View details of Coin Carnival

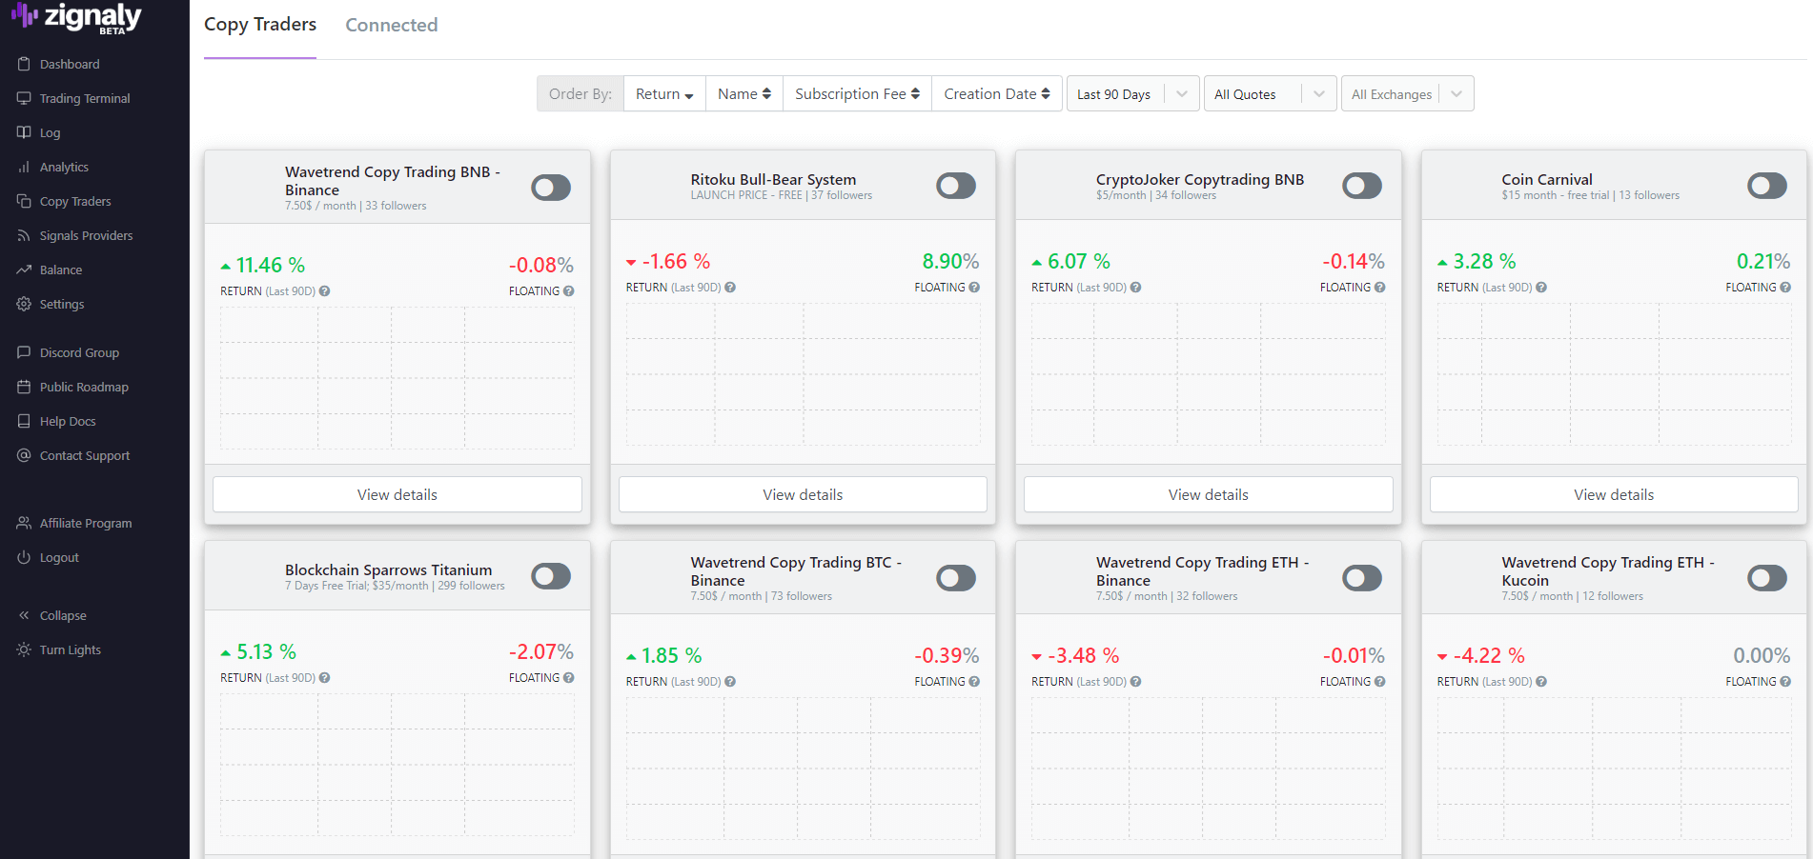[x=1614, y=494]
